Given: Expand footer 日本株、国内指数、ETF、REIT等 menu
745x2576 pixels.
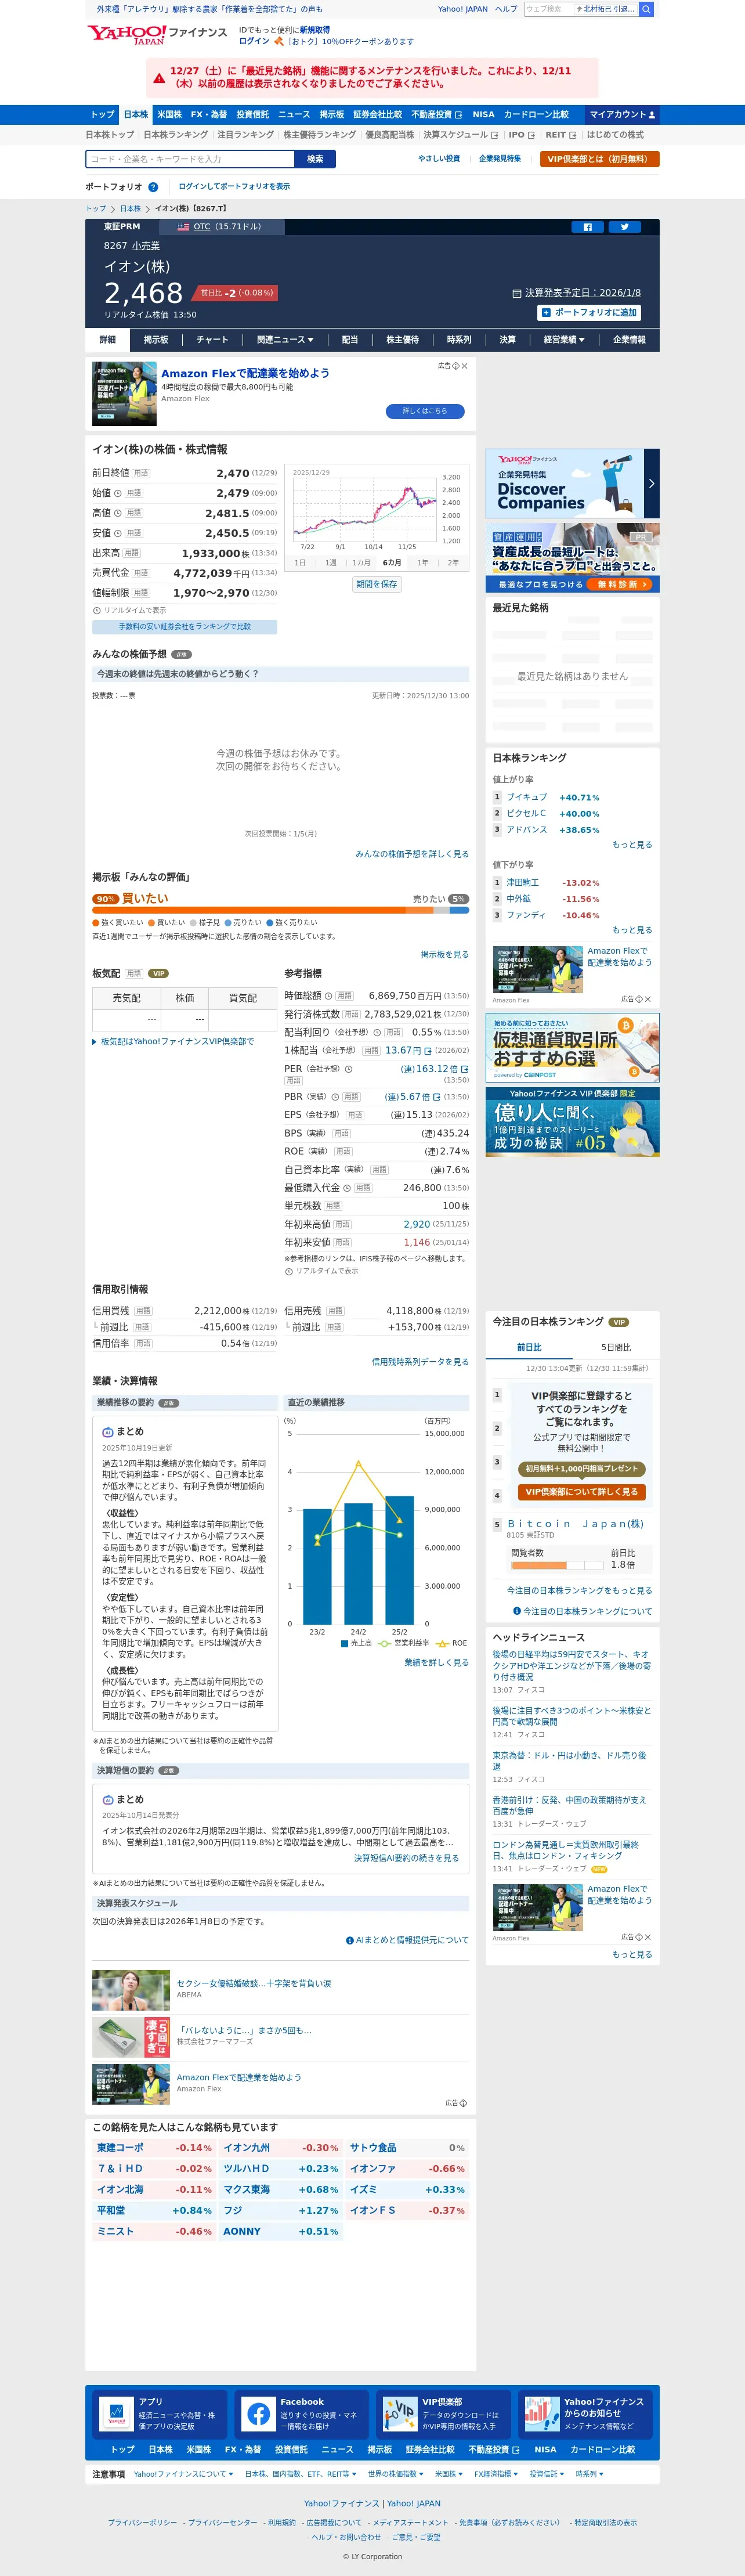Looking at the screenshot, I should coord(301,2474).
